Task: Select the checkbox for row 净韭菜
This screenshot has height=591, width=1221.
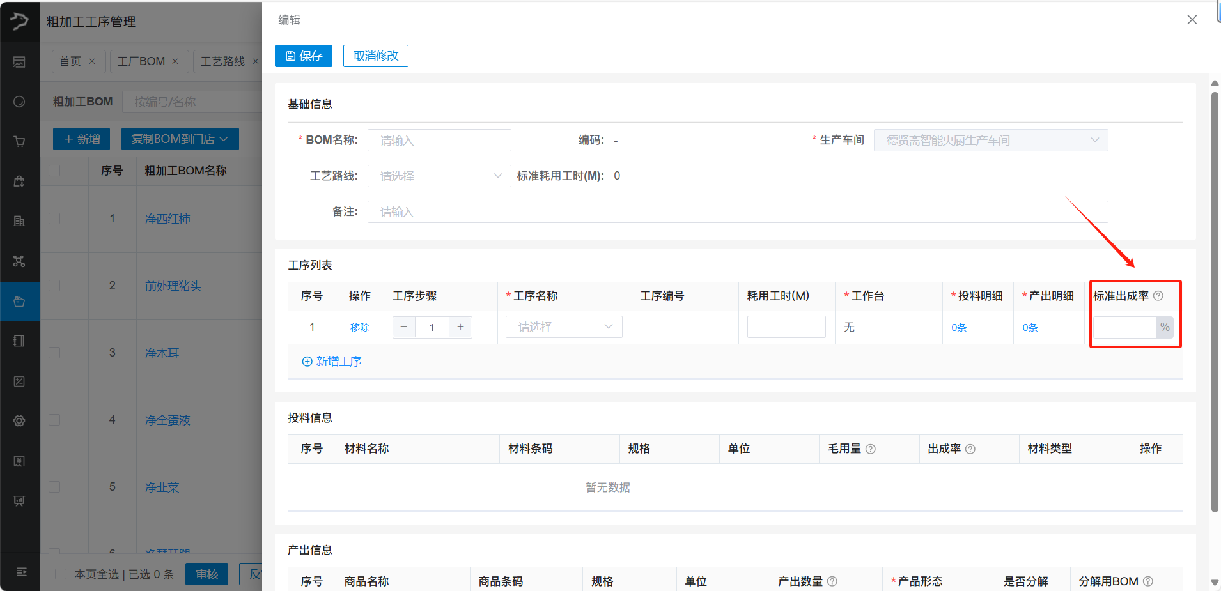Action: point(54,487)
